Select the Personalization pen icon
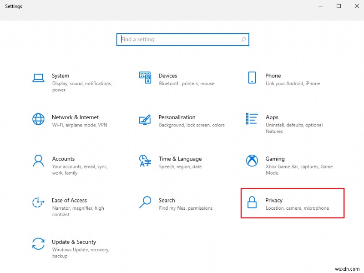Image resolution: width=364 pixels, height=273 pixels. click(145, 119)
